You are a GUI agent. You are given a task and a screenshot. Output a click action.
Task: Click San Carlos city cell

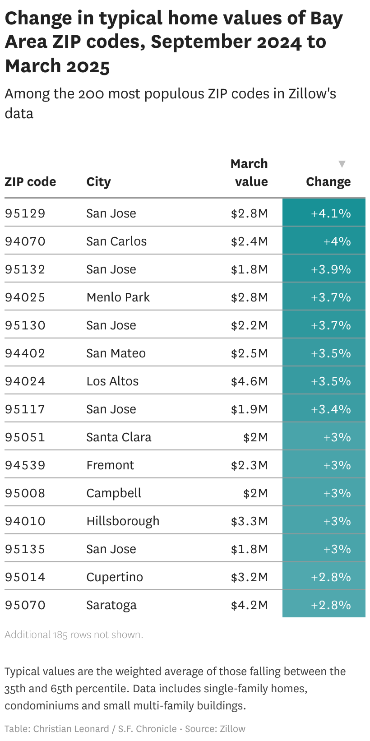pyautogui.click(x=116, y=241)
